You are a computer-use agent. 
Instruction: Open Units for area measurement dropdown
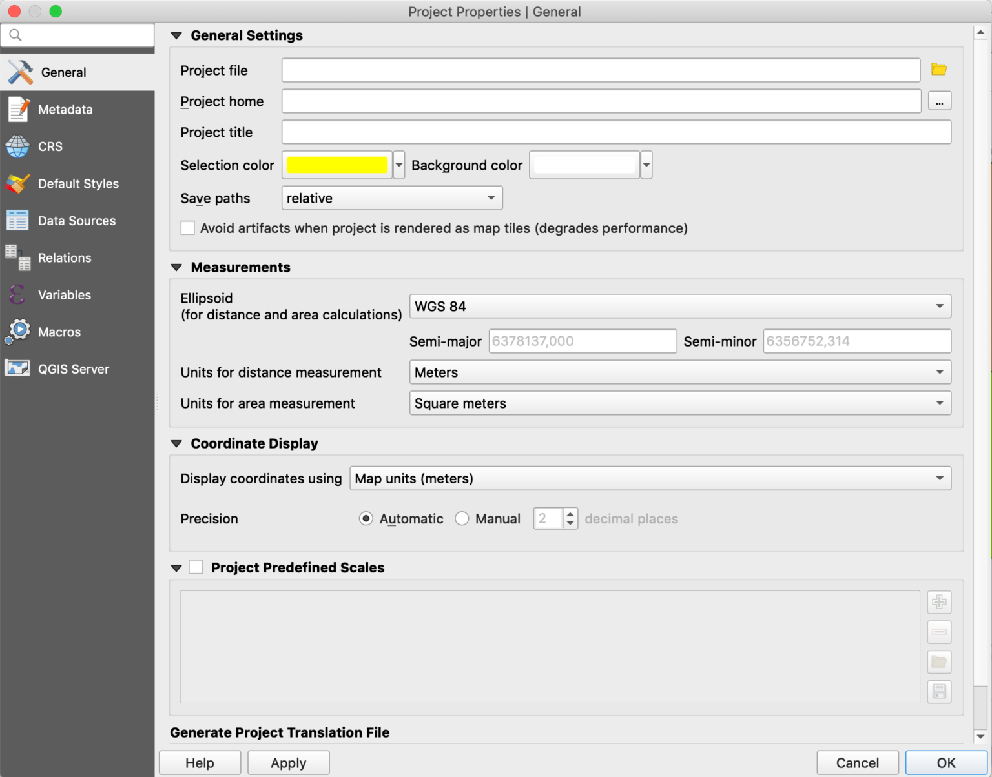point(680,403)
